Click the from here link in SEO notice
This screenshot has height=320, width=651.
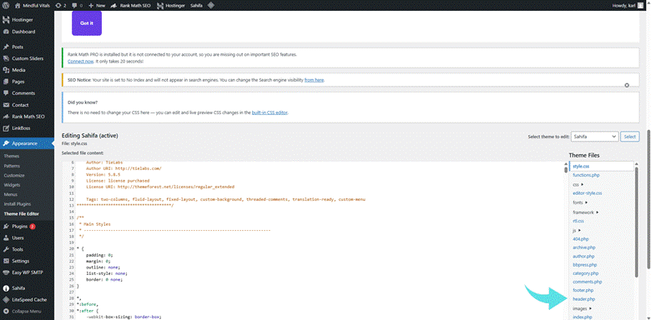coord(314,80)
